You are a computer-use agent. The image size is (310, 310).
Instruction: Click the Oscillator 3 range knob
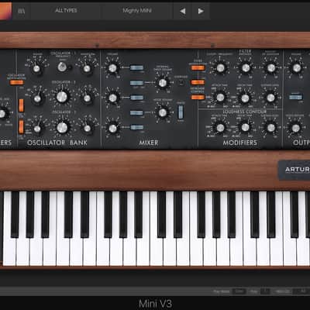click(37, 129)
